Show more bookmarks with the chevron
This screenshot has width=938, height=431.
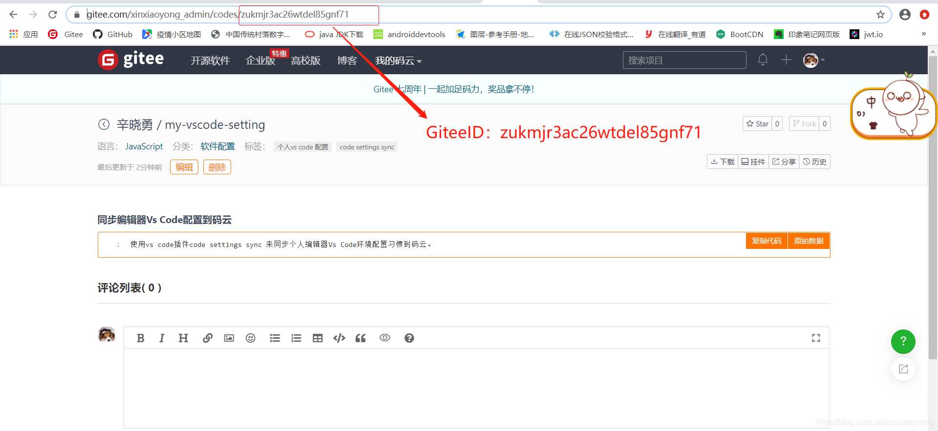tap(923, 34)
